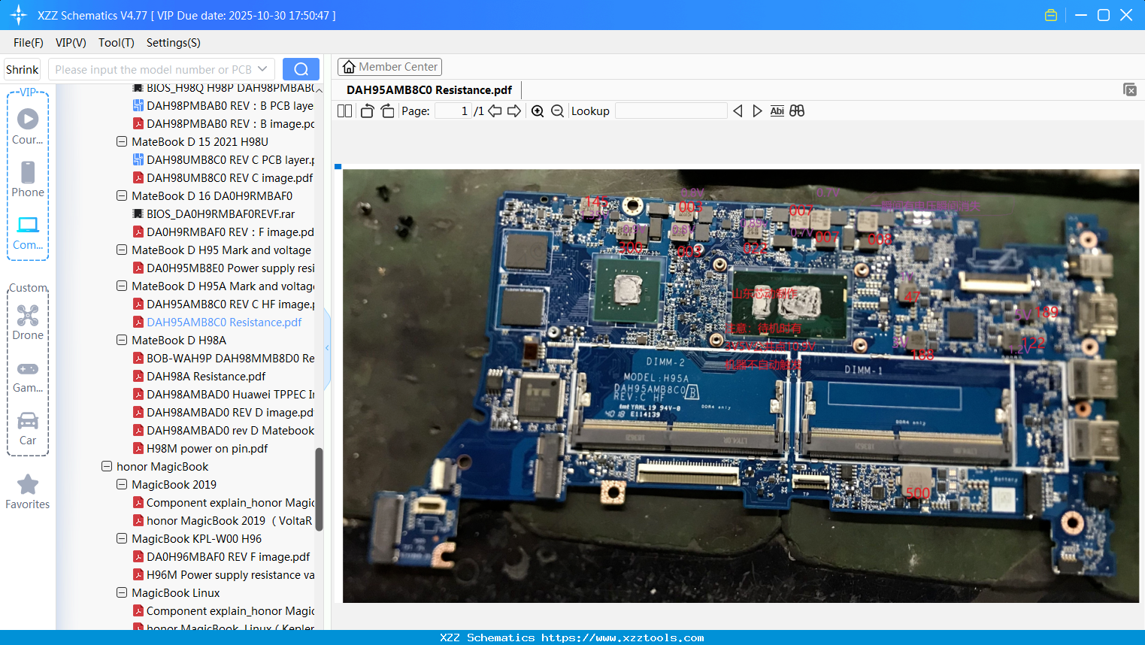Collapse the MagicBook KPL-W00 H96 node

click(x=122, y=539)
